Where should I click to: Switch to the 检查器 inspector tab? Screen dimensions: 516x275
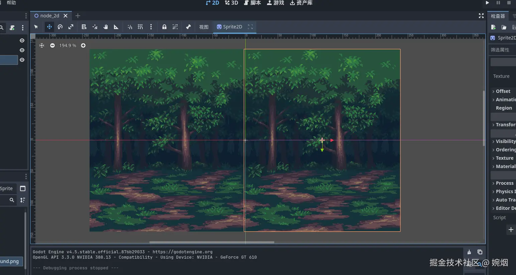point(498,16)
